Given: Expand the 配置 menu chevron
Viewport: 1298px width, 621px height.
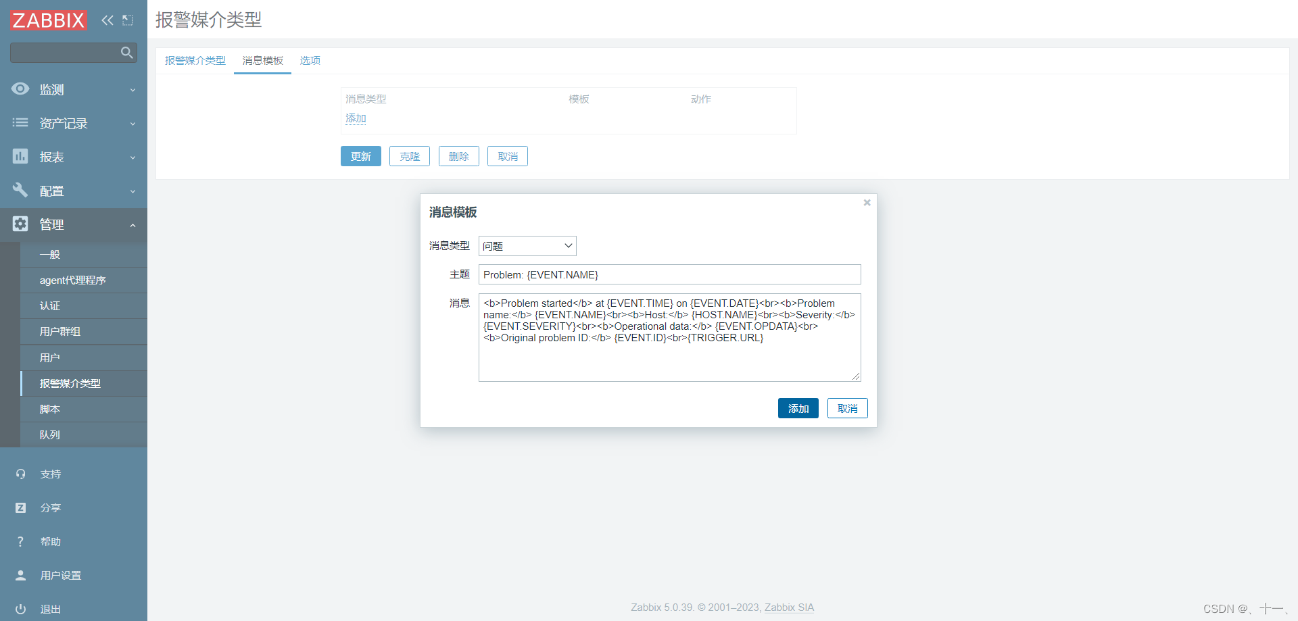Looking at the screenshot, I should point(133,191).
